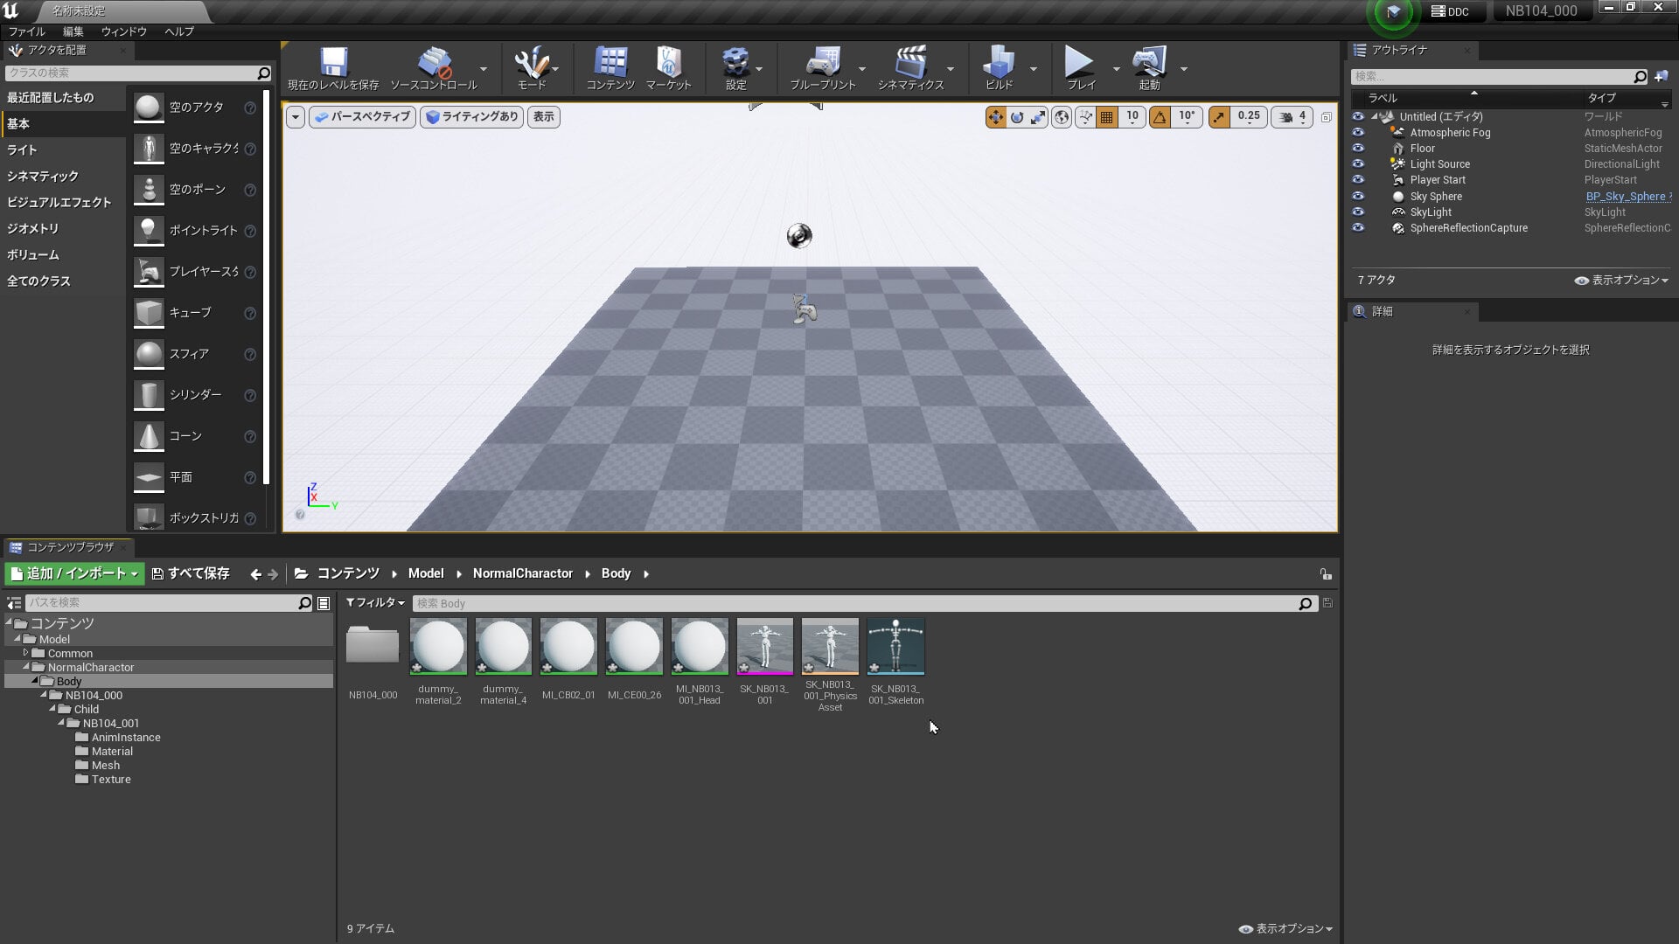The width and height of the screenshot is (1679, 944).
Task: Open viewport options dropdown arrow
Action: (x=296, y=117)
